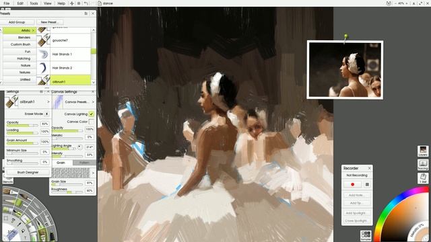Open Presets panel menu icon
Image resolution: width=431 pixels, height=242 pixels.
tap(86, 13)
